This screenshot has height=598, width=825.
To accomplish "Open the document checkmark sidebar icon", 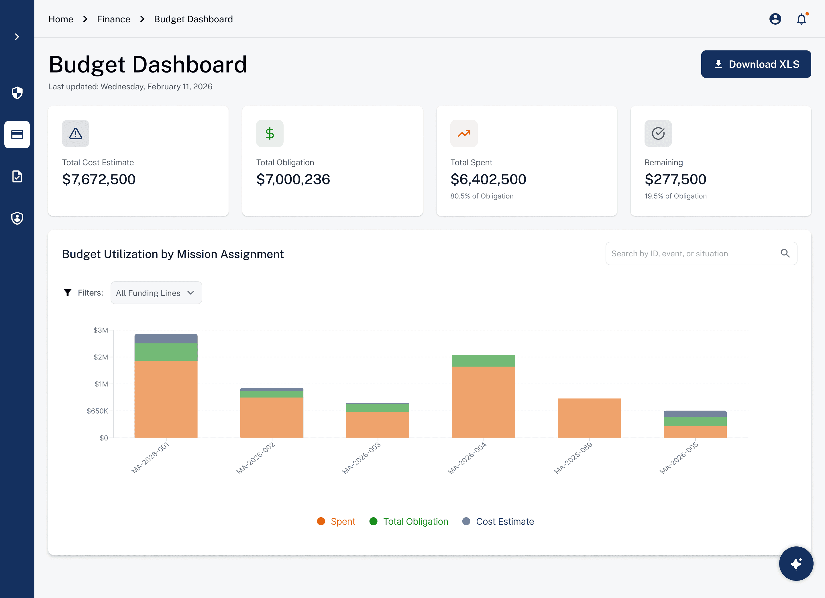I will [x=17, y=176].
